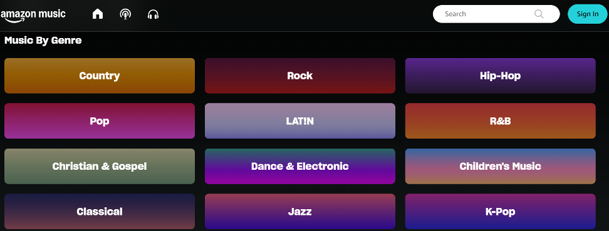Open the Podcasts icon
This screenshot has height=231, width=609.
(x=125, y=14)
